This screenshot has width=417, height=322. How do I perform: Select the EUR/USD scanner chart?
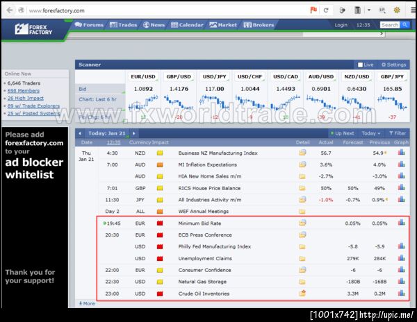pos(143,103)
